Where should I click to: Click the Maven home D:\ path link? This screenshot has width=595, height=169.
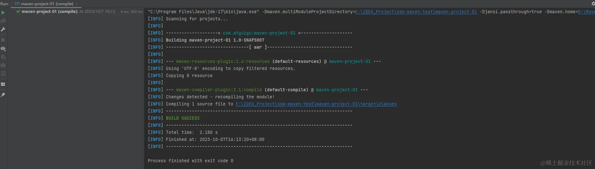(x=586, y=12)
